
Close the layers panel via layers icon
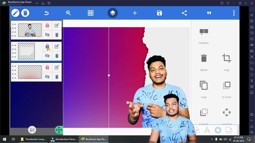coord(112,13)
